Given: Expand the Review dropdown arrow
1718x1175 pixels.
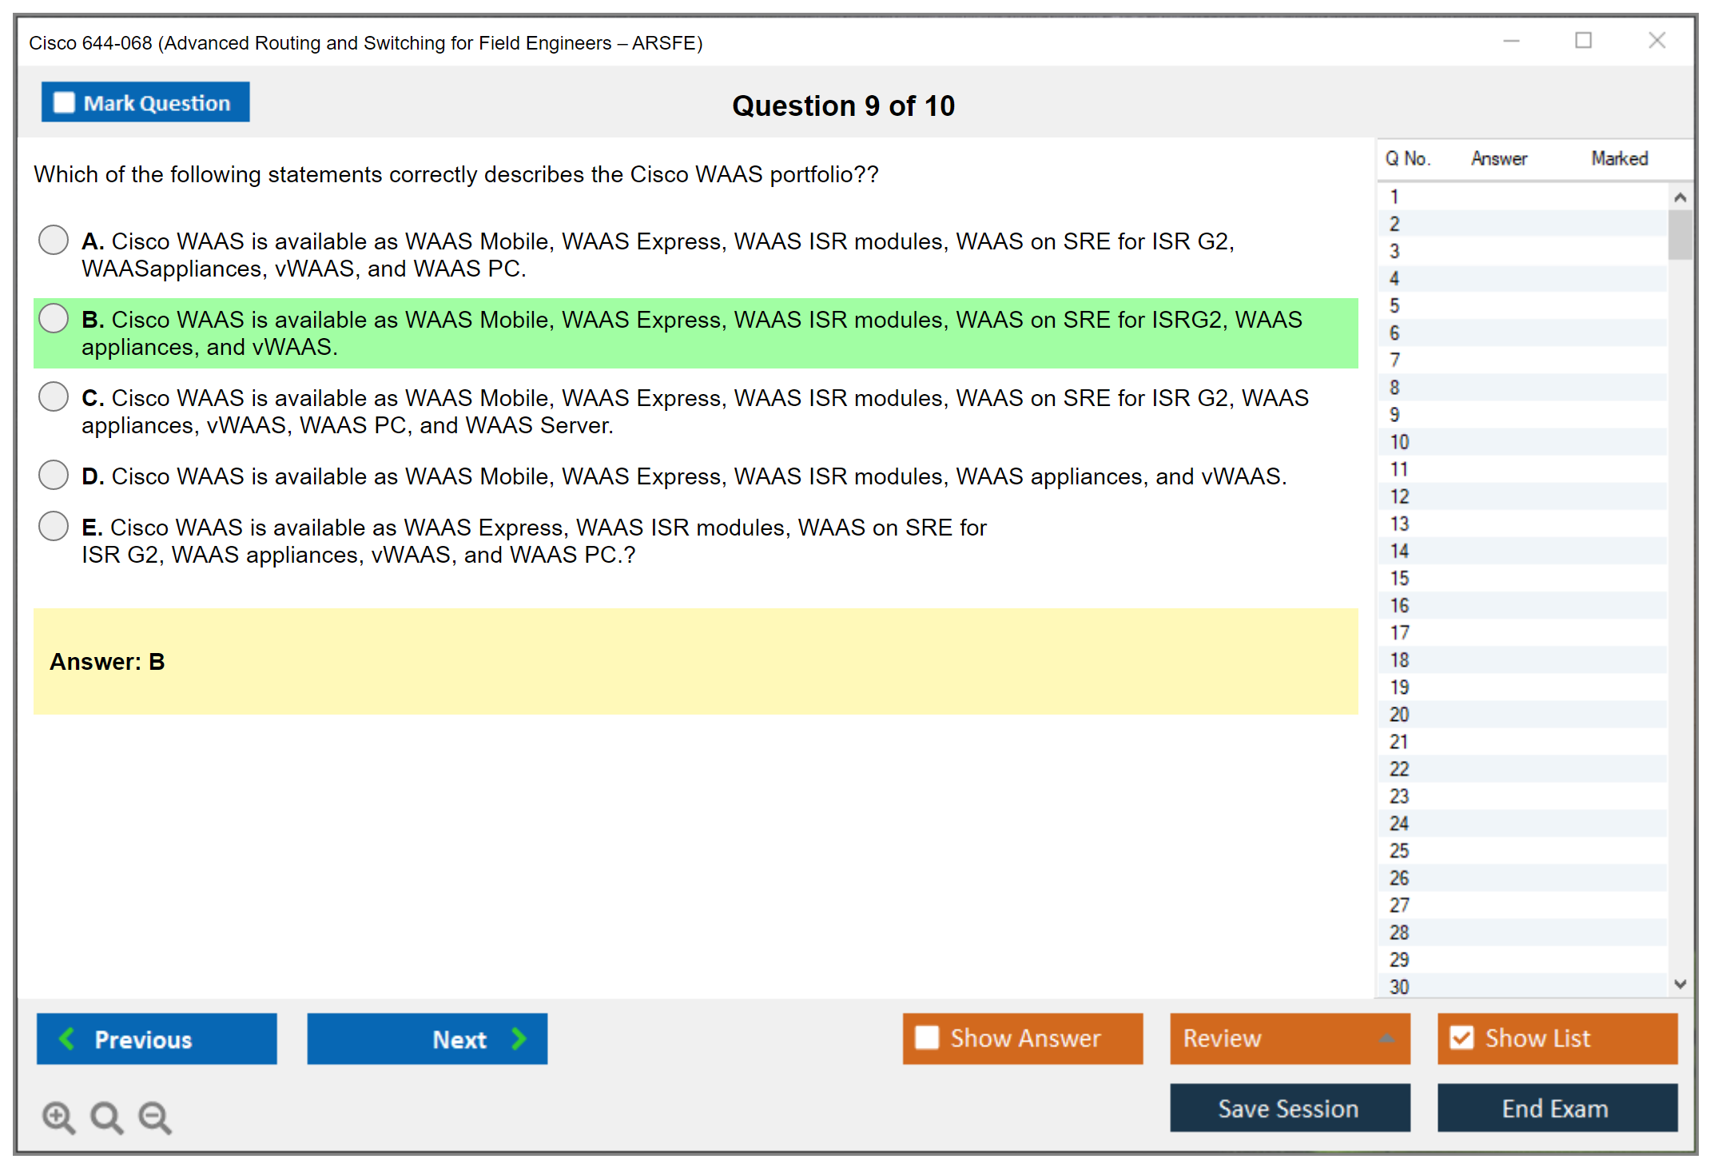Looking at the screenshot, I should [x=1387, y=1038].
